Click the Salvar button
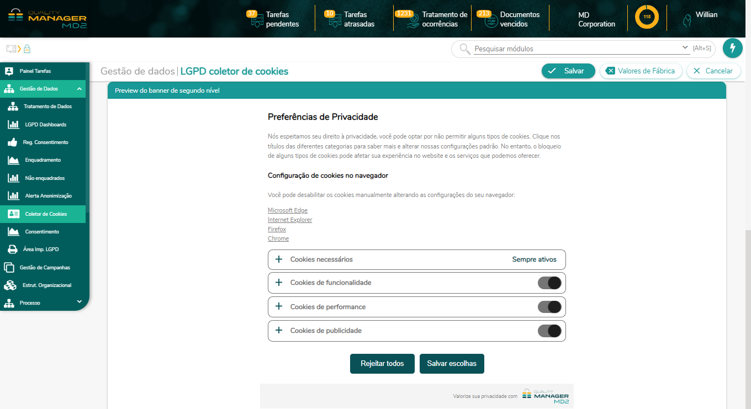Image resolution: width=751 pixels, height=409 pixels. 568,71
